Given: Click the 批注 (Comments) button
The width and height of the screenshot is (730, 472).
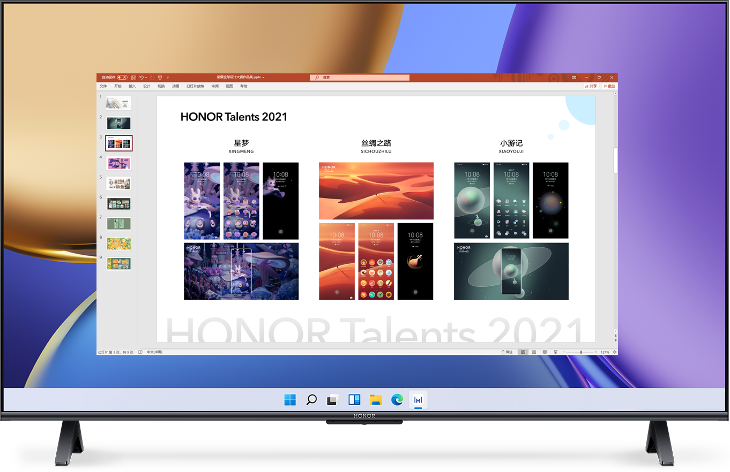Looking at the screenshot, I should (609, 86).
